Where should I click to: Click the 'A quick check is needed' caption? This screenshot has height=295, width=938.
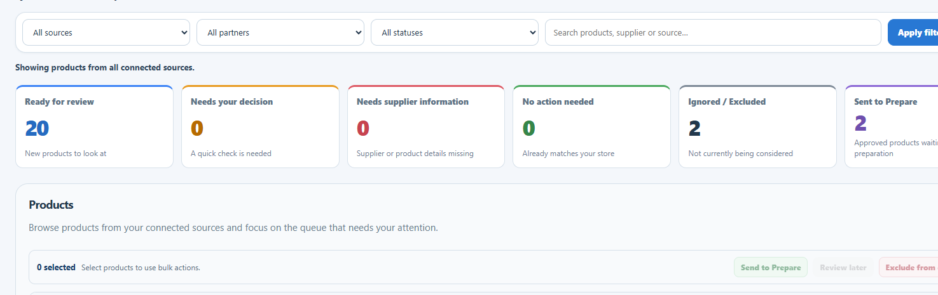(x=231, y=154)
